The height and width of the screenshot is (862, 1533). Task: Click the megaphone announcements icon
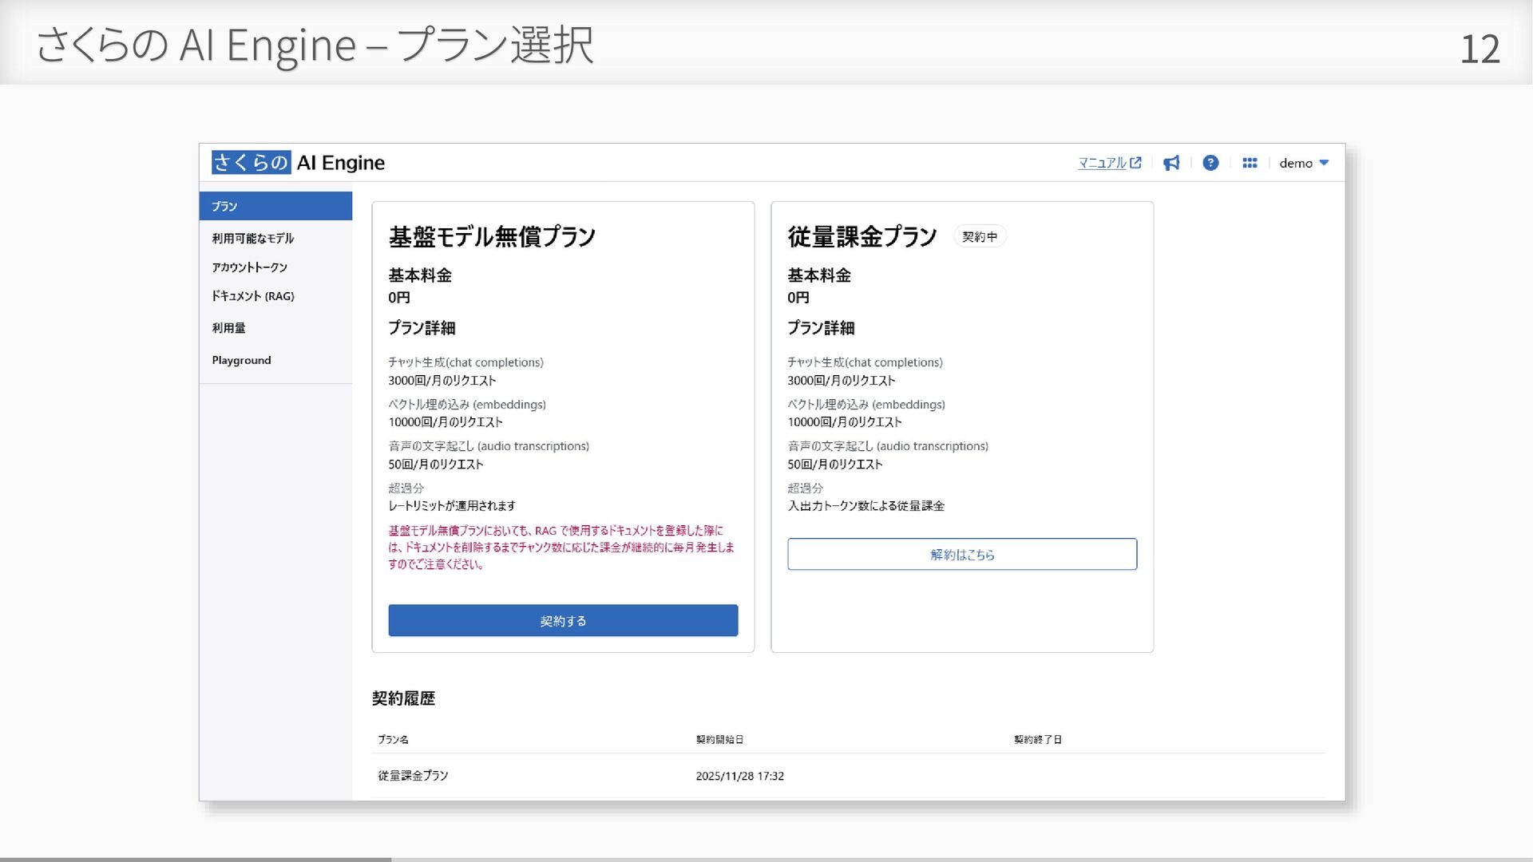pyautogui.click(x=1171, y=163)
